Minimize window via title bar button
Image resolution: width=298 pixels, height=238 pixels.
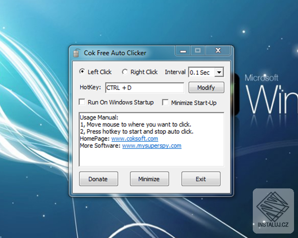tap(183, 51)
